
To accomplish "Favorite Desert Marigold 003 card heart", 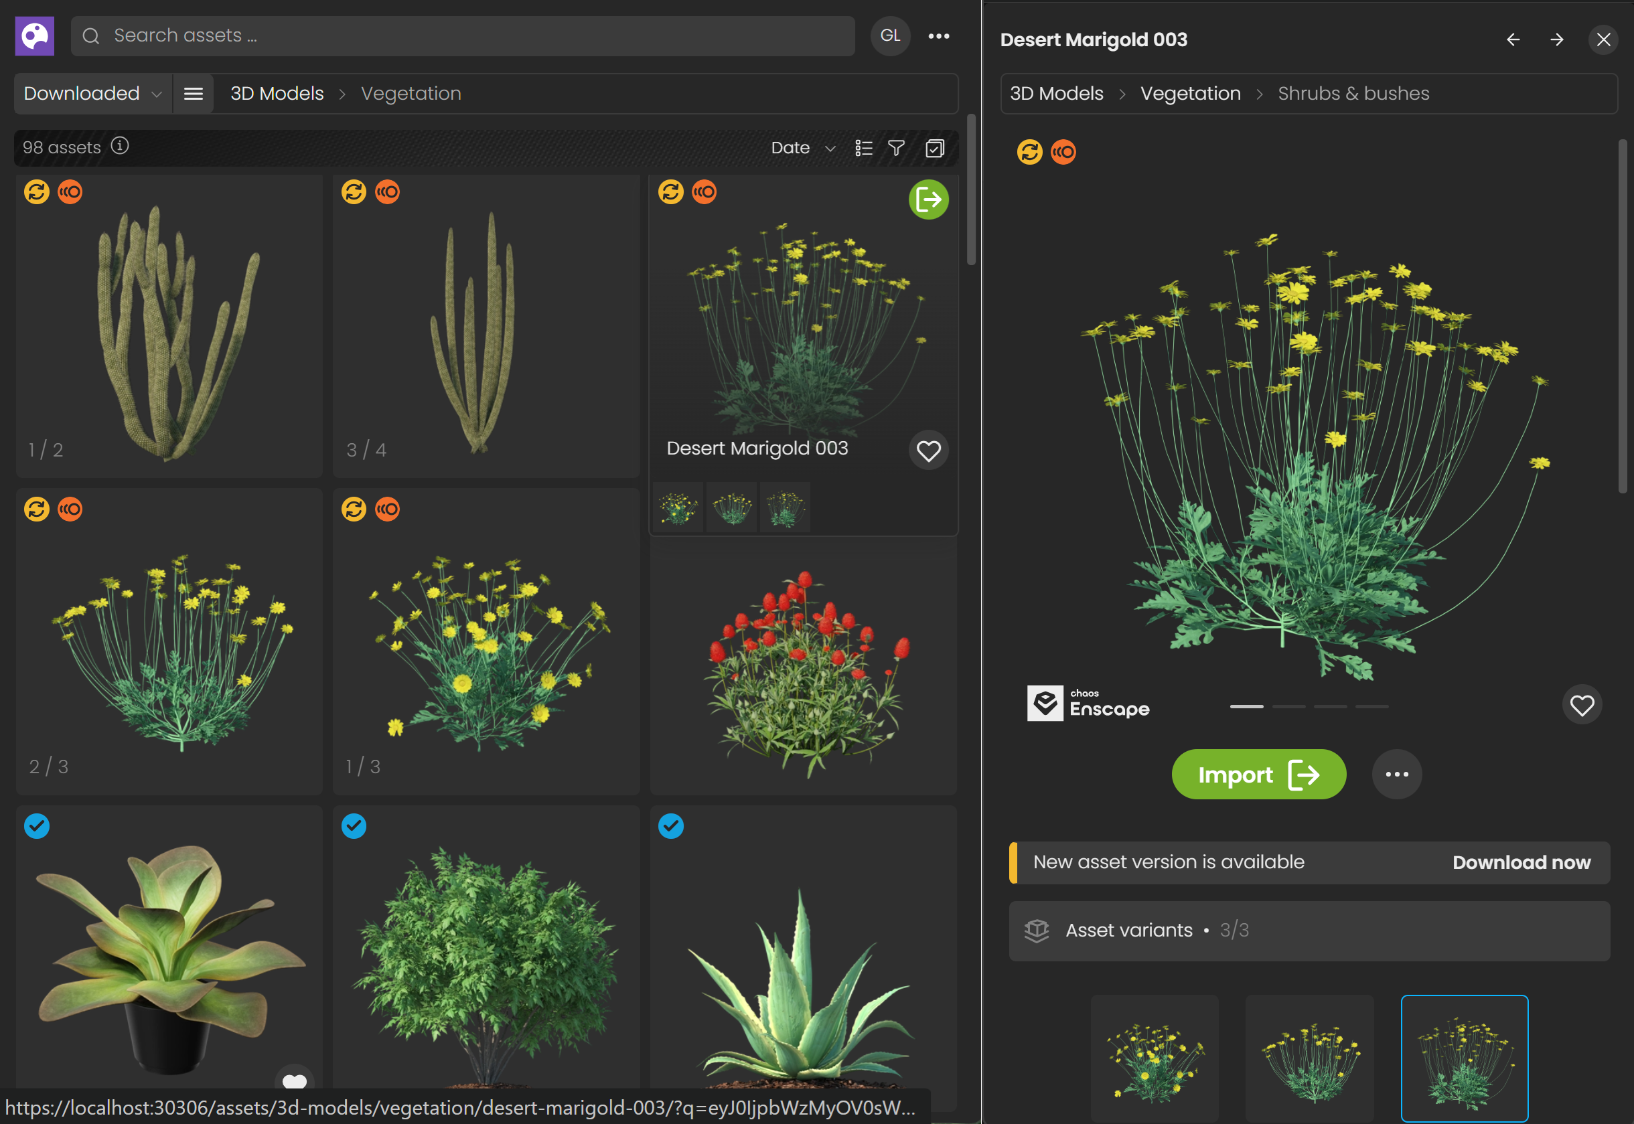I will pos(928,451).
